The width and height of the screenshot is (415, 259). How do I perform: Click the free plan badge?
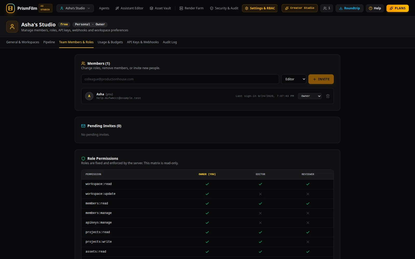pos(64,24)
